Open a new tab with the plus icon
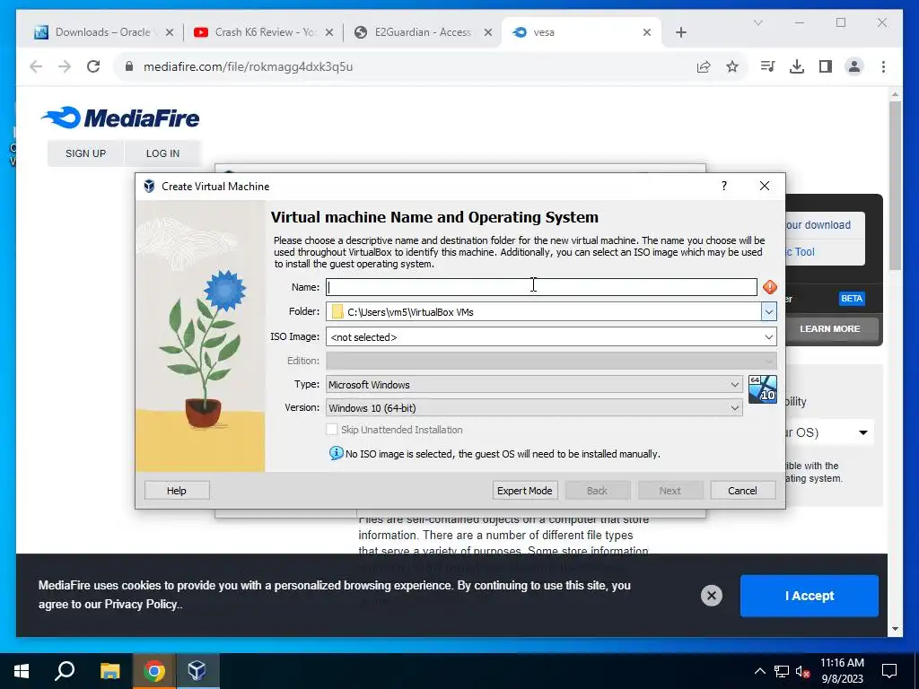Screen dimensions: 919x689 681,32
